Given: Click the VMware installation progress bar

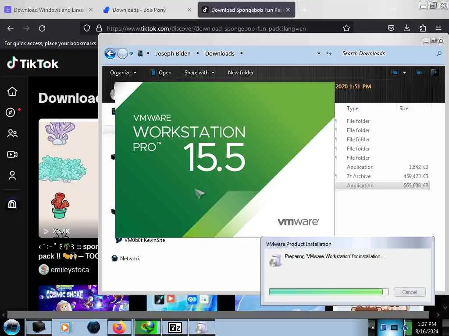Looking at the screenshot, I should [x=329, y=292].
